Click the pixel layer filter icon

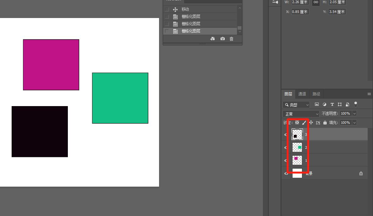(317, 105)
